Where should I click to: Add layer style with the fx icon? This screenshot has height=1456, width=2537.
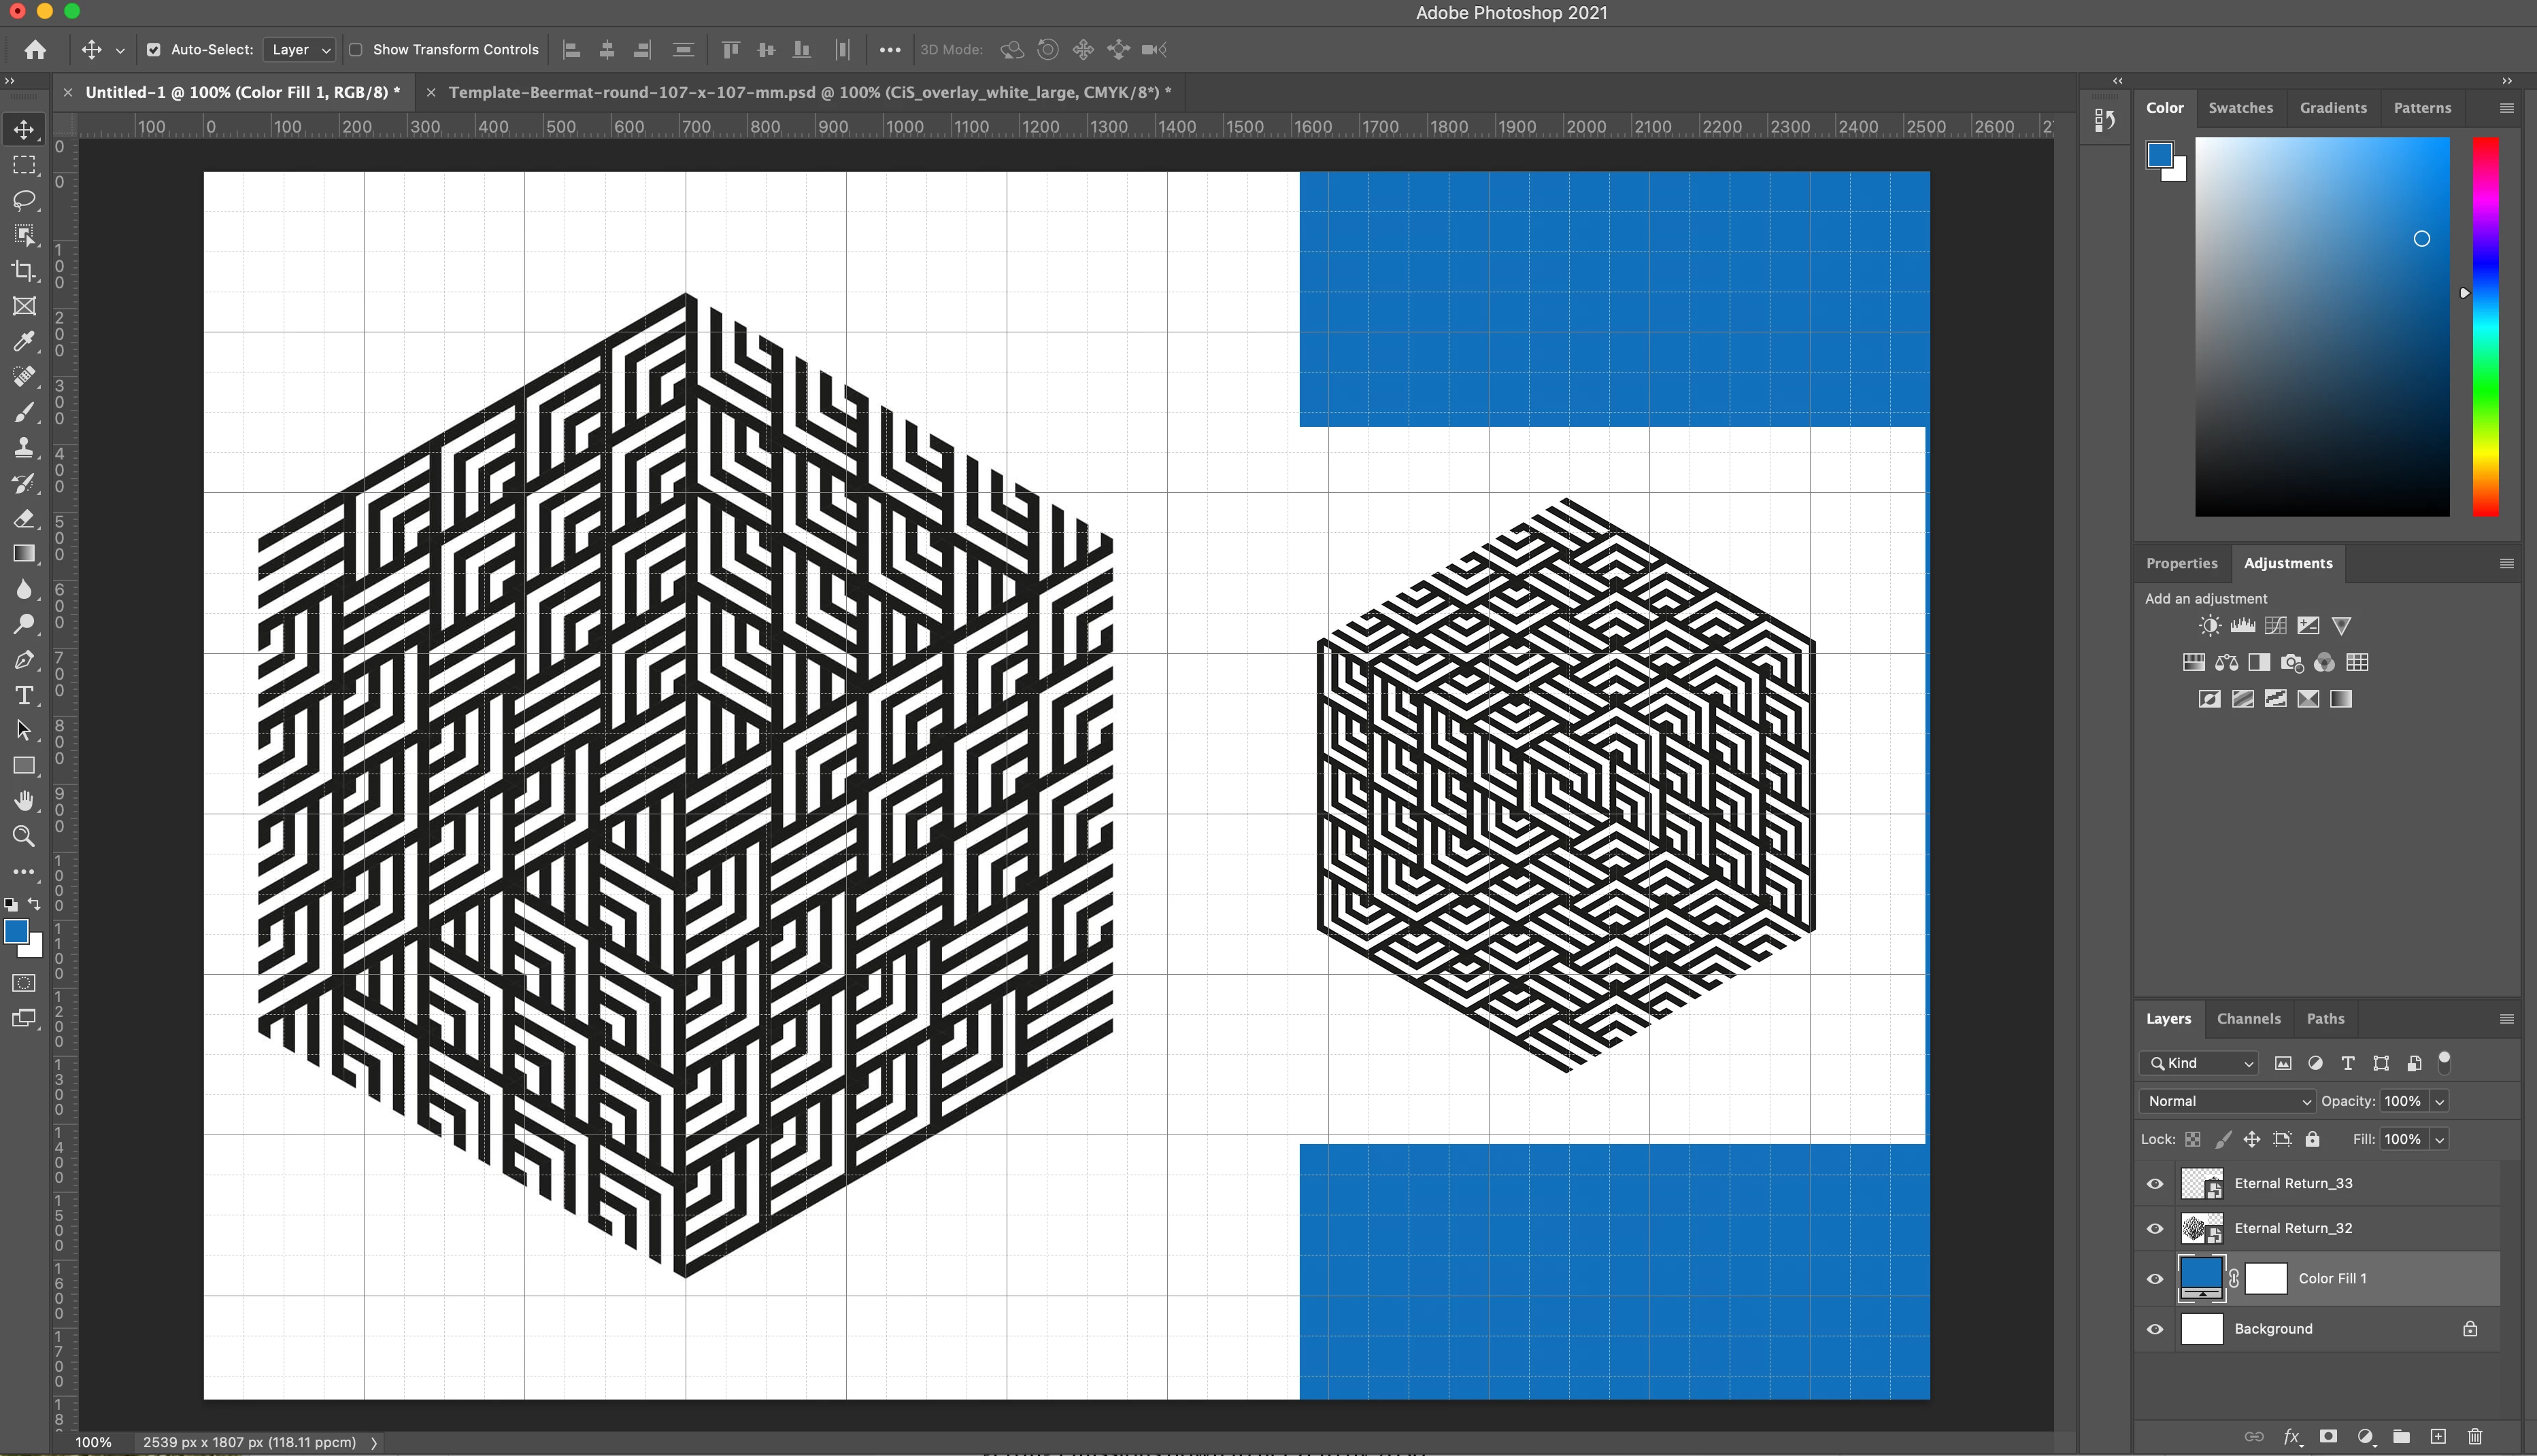tap(2291, 1437)
